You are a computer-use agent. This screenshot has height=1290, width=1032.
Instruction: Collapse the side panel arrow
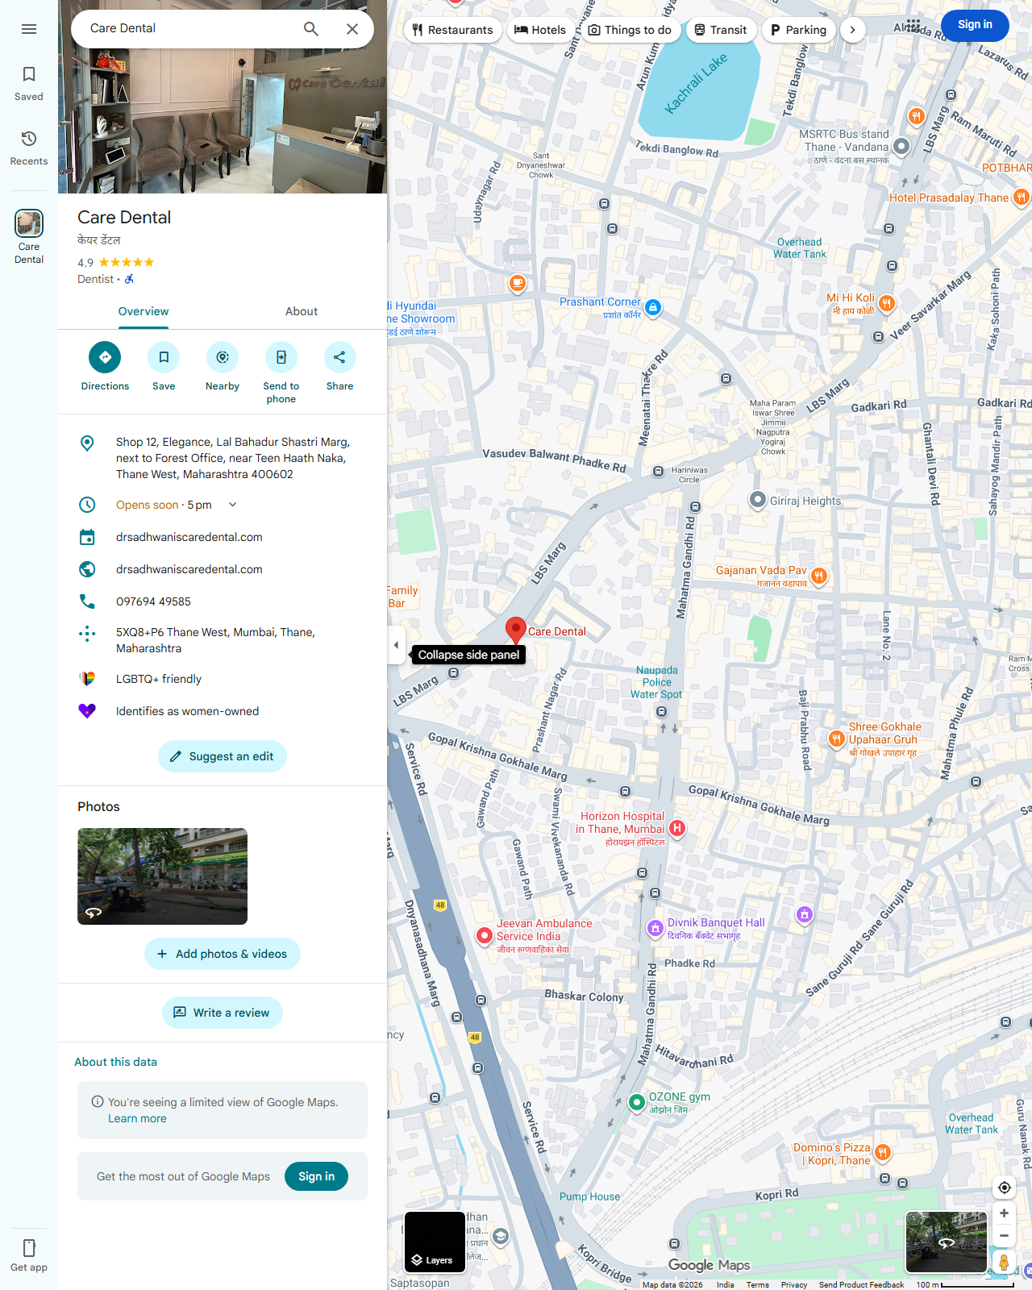pyautogui.click(x=396, y=645)
